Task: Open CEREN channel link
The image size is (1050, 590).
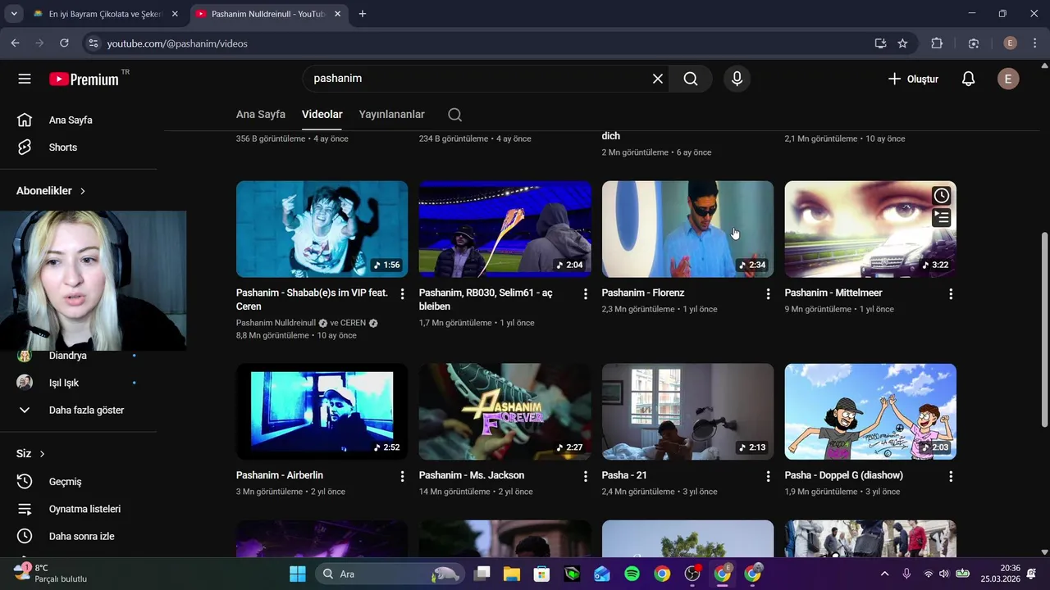Action: (352, 323)
